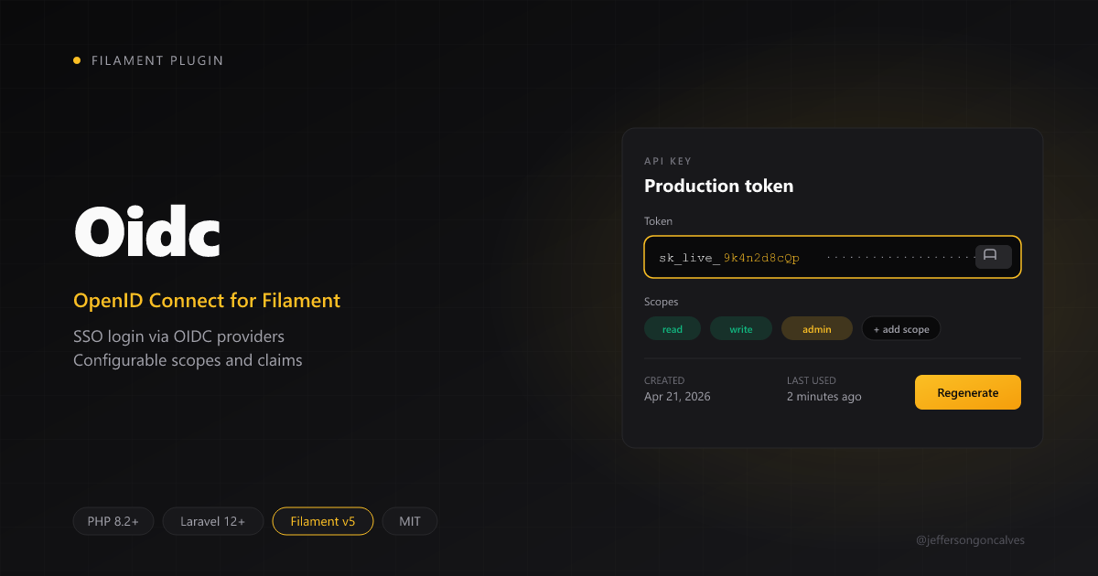Click the Scopes section label
The height and width of the screenshot is (576, 1098).
coord(661,301)
